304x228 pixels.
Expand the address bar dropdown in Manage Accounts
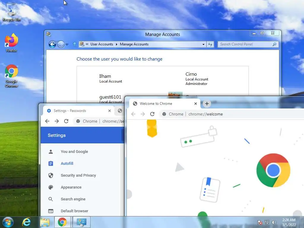[203, 45]
